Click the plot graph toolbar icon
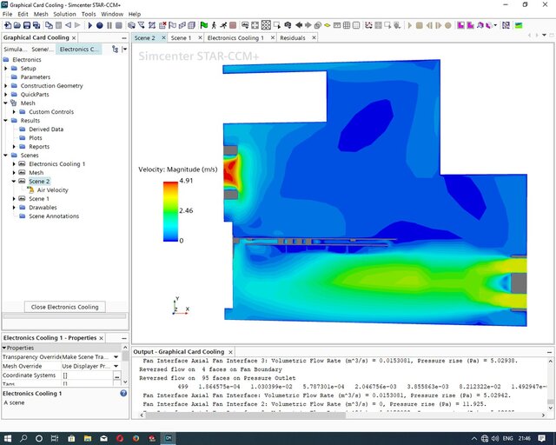 (368, 25)
